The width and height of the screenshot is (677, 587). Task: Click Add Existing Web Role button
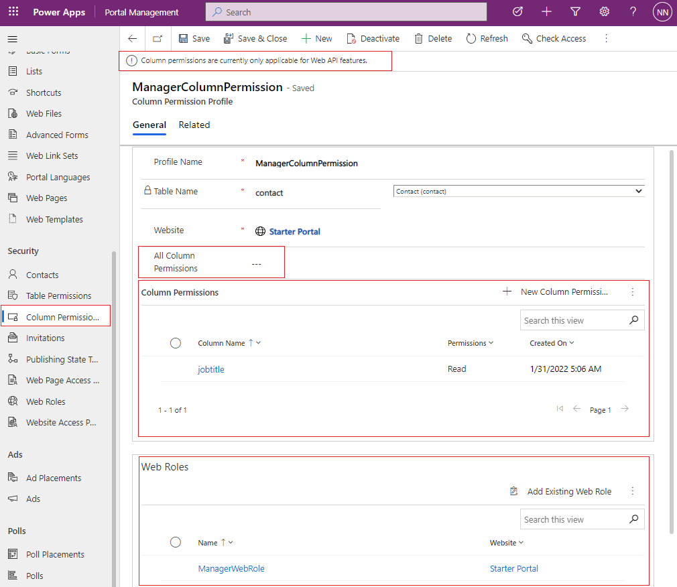(x=560, y=491)
